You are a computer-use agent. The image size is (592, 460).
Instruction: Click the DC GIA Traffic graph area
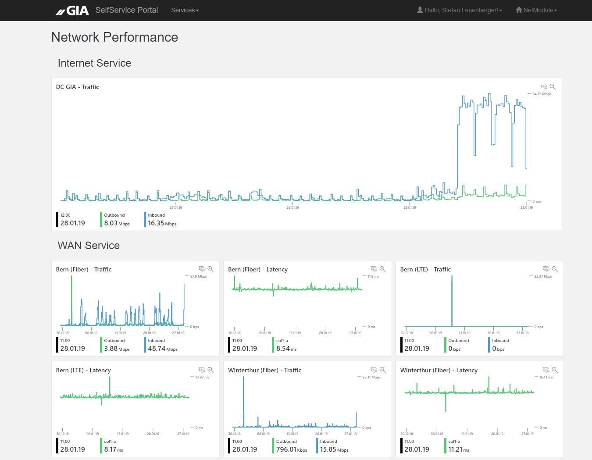[x=294, y=147]
